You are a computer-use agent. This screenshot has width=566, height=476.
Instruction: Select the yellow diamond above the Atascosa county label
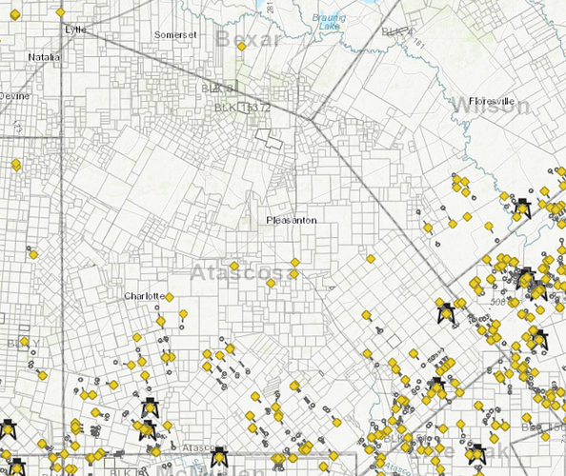point(234,267)
